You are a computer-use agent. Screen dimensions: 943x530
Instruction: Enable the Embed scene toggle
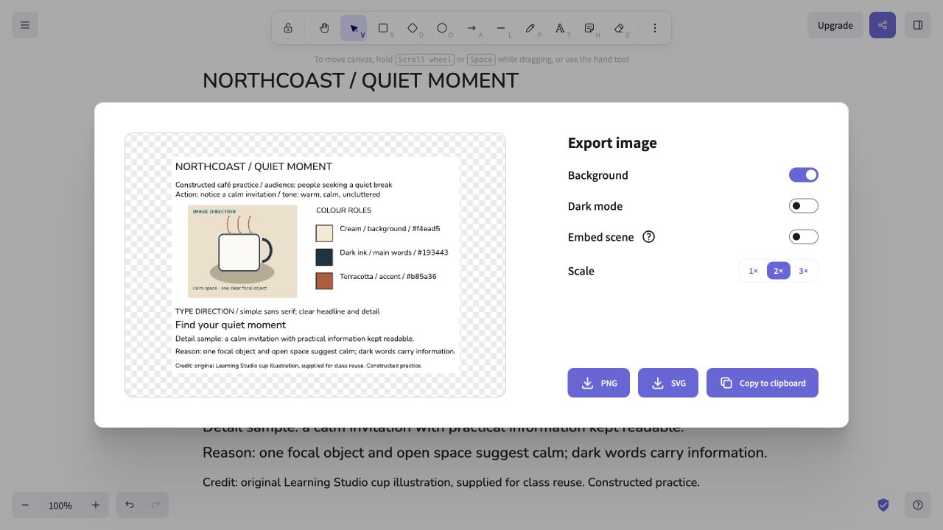804,237
